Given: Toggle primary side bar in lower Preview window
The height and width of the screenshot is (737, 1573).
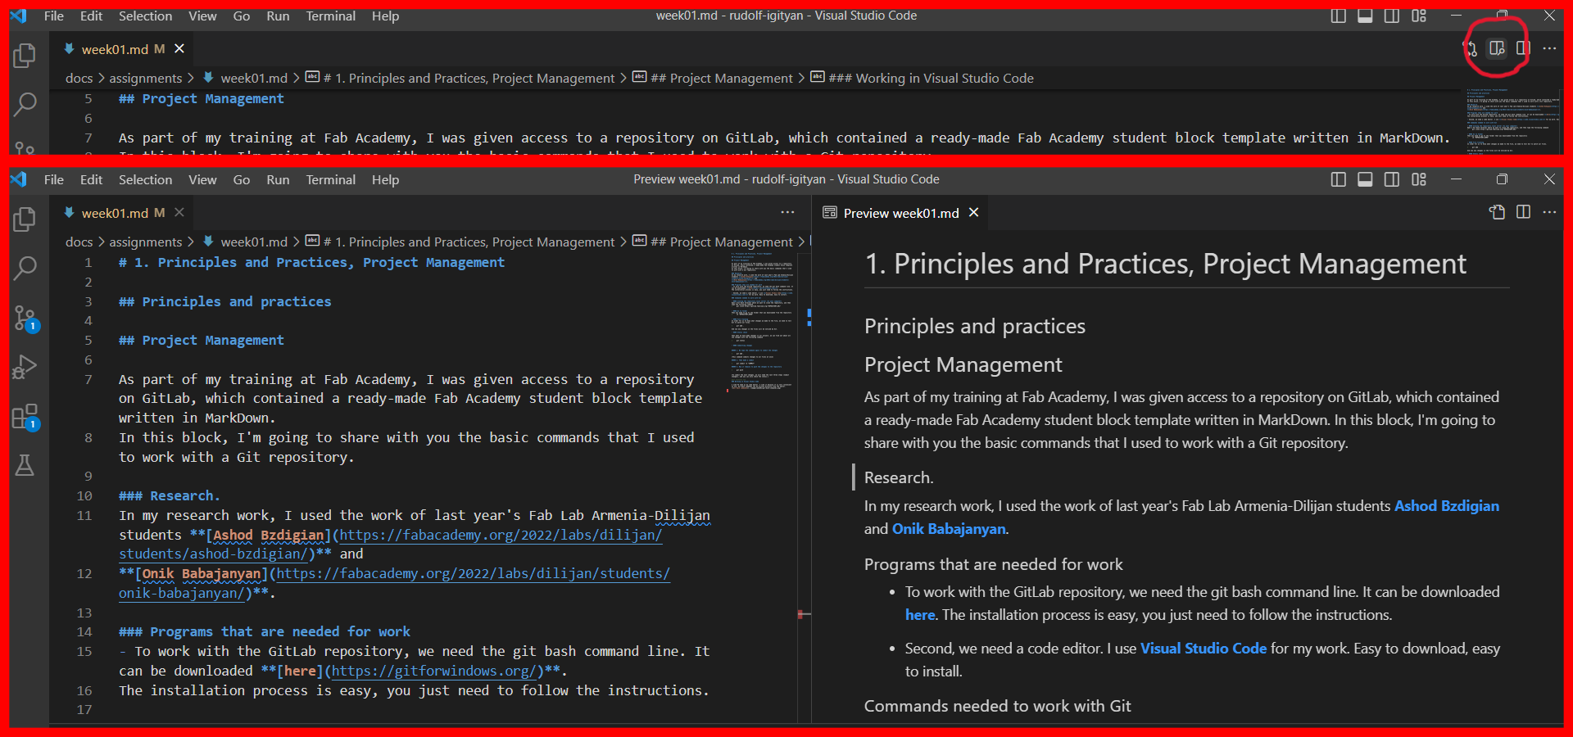Looking at the screenshot, I should pos(1338,179).
